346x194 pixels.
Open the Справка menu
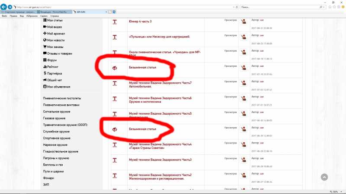click(x=54, y=16)
